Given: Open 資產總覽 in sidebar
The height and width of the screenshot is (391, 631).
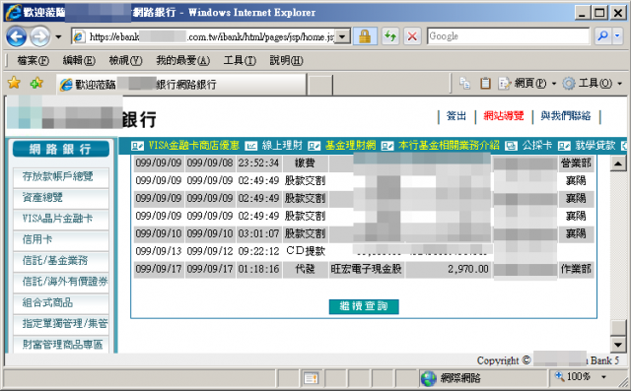Looking at the screenshot, I should click(61, 198).
